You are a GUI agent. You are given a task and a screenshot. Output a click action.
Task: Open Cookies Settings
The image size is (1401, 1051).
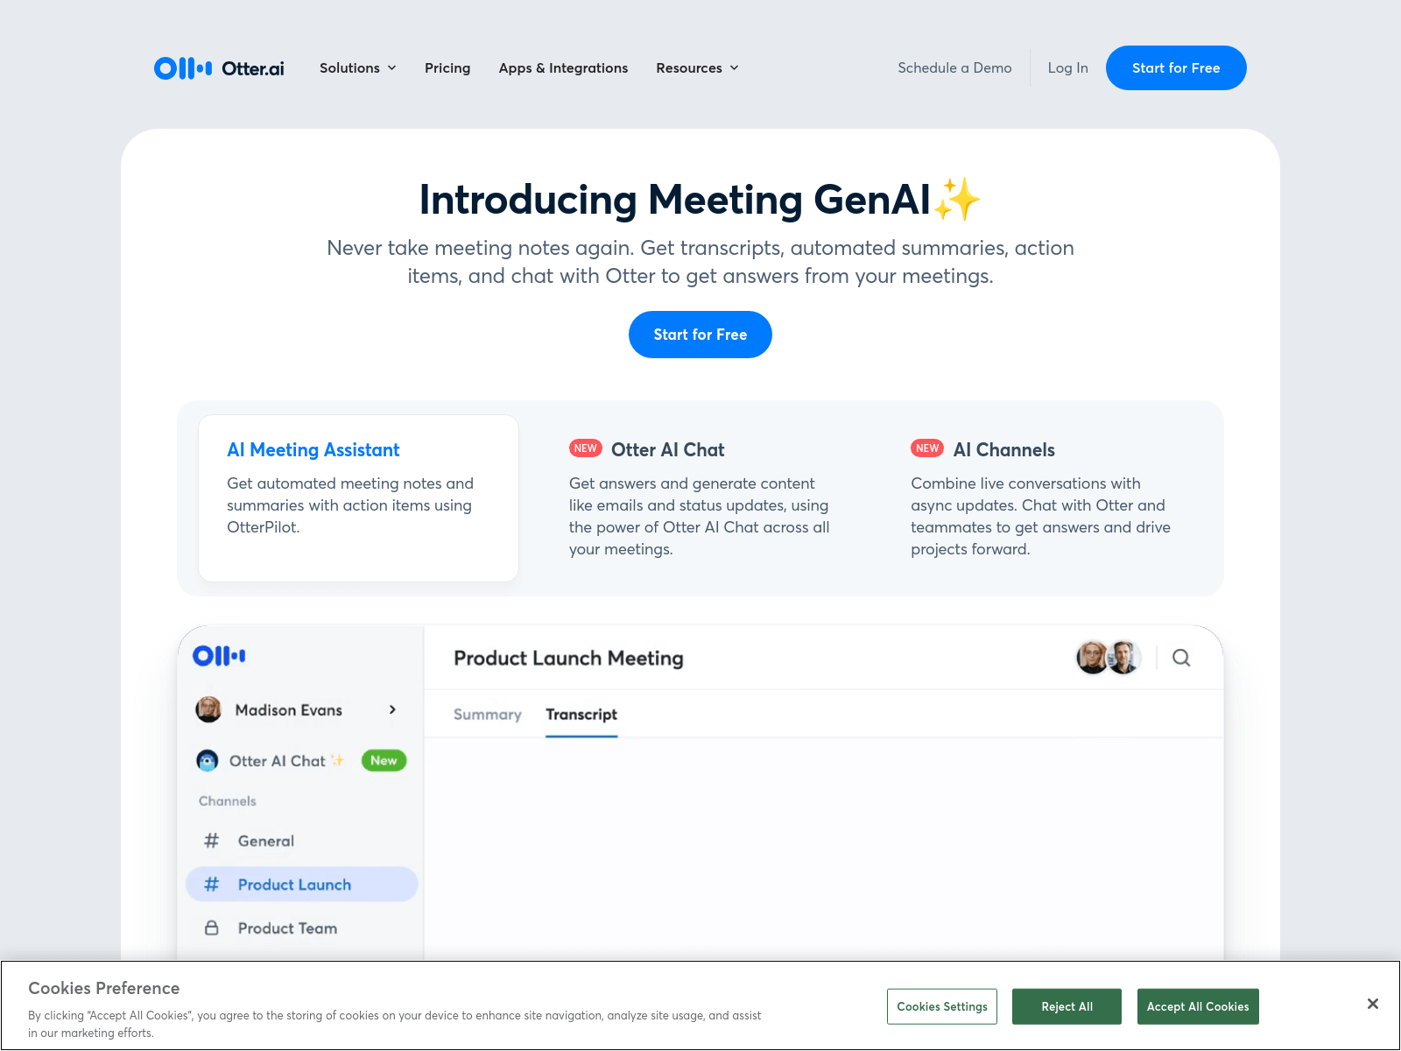coord(942,1006)
